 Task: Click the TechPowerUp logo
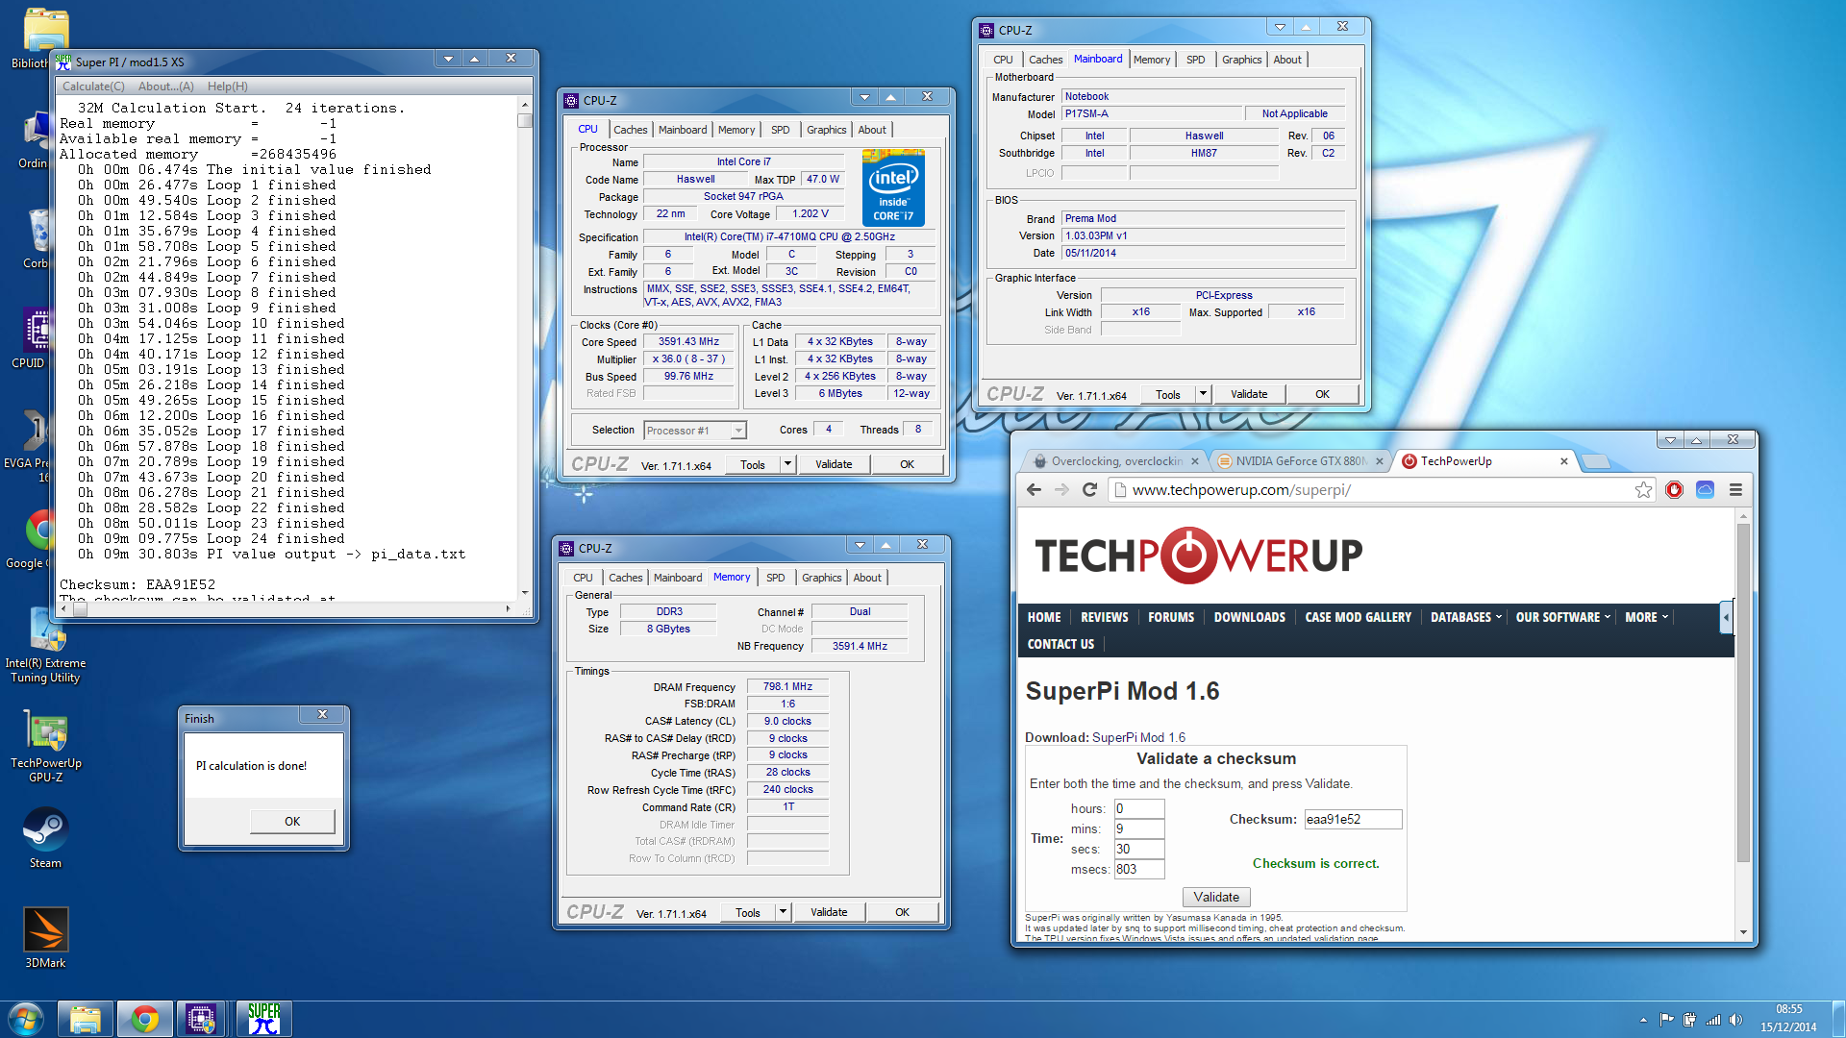tap(1198, 556)
